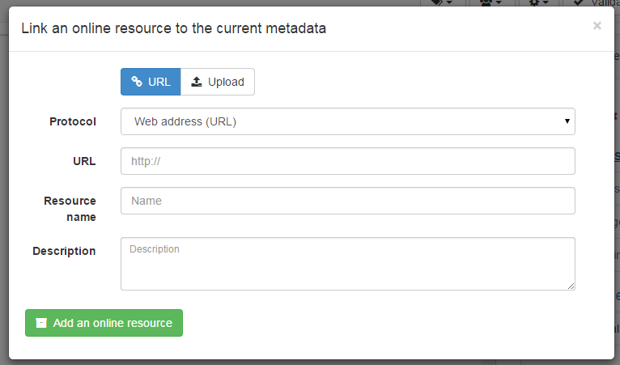
Task: Close the online resource dialog
Action: pyautogui.click(x=597, y=26)
